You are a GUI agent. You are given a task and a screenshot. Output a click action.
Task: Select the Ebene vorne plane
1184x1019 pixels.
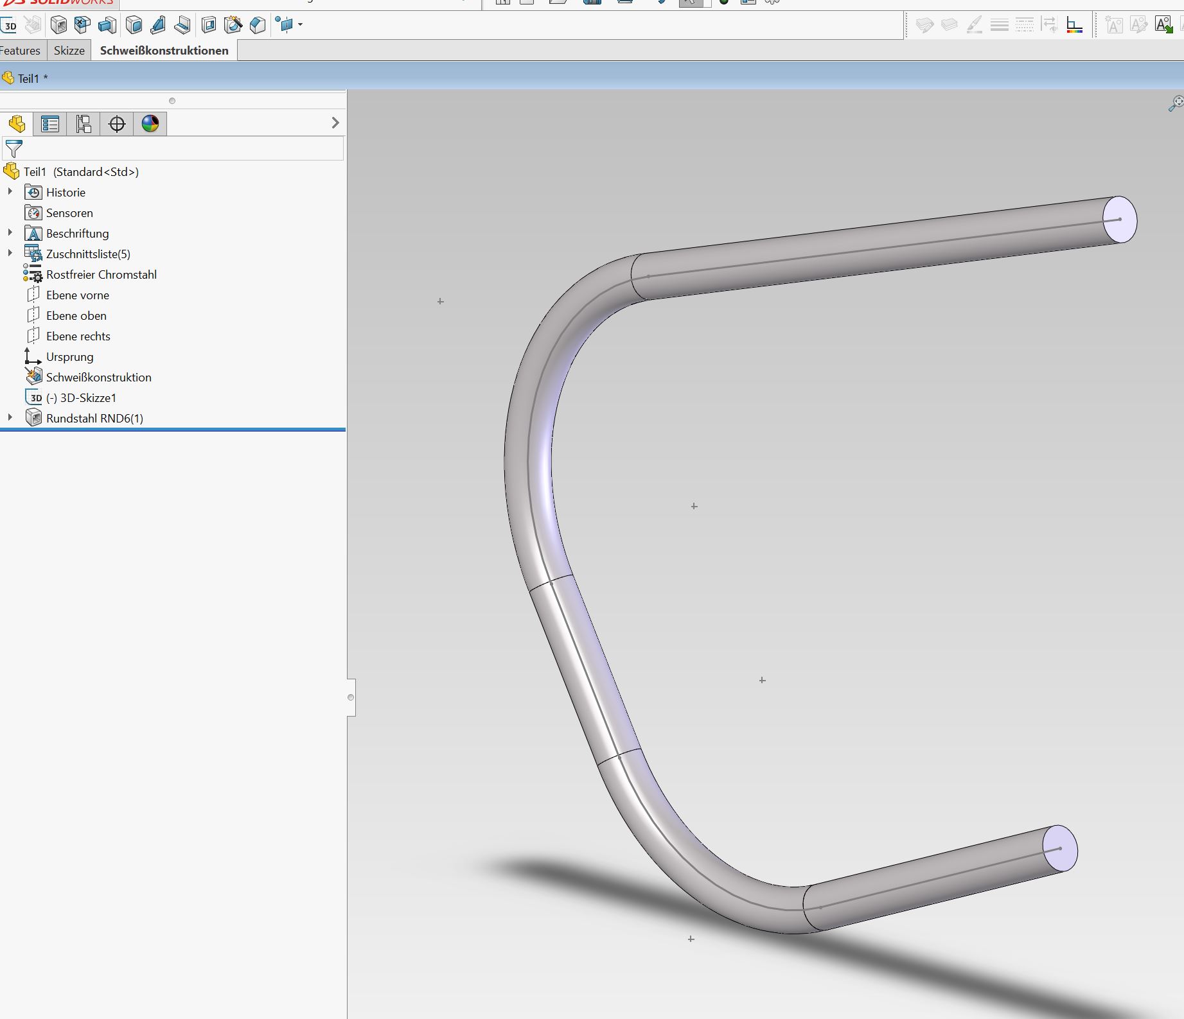77,295
